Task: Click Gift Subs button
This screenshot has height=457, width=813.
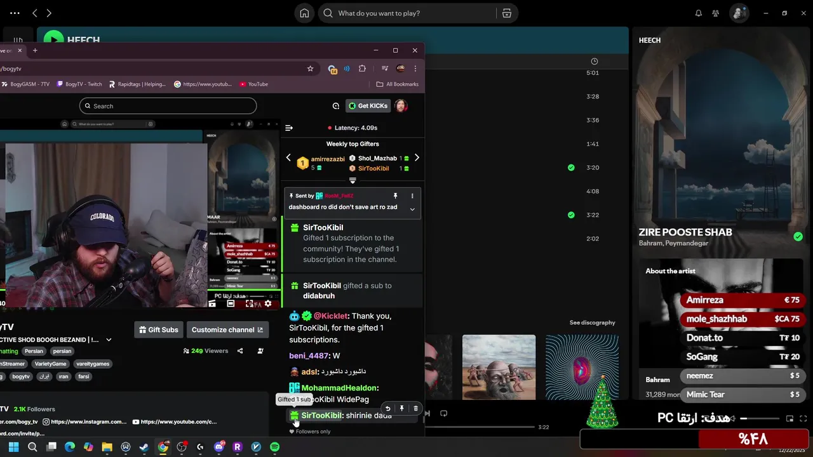Action: tap(159, 329)
